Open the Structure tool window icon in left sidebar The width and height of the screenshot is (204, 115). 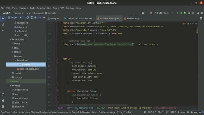click(x=3, y=25)
